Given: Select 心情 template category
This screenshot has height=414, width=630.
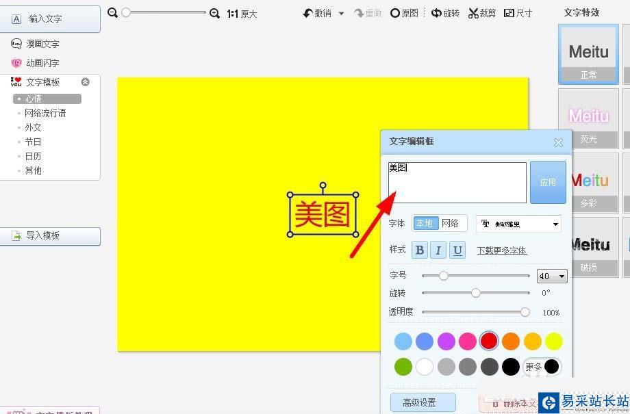Looking at the screenshot, I should coord(47,99).
